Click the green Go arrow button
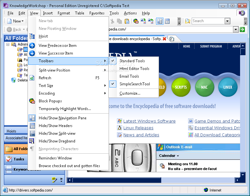 tap(242, 30)
